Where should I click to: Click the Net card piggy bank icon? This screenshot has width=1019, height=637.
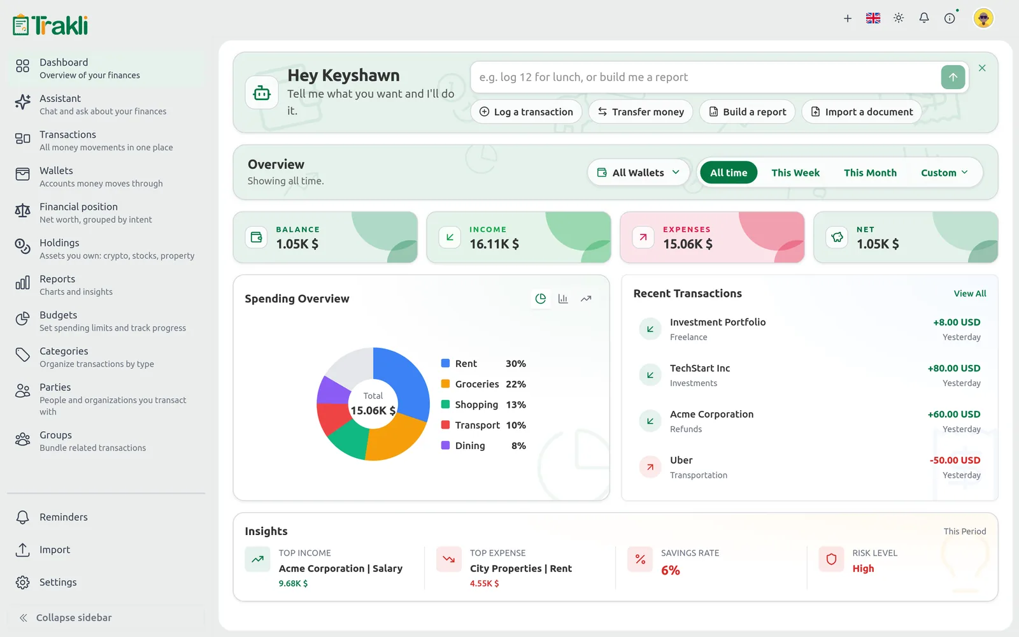click(837, 237)
